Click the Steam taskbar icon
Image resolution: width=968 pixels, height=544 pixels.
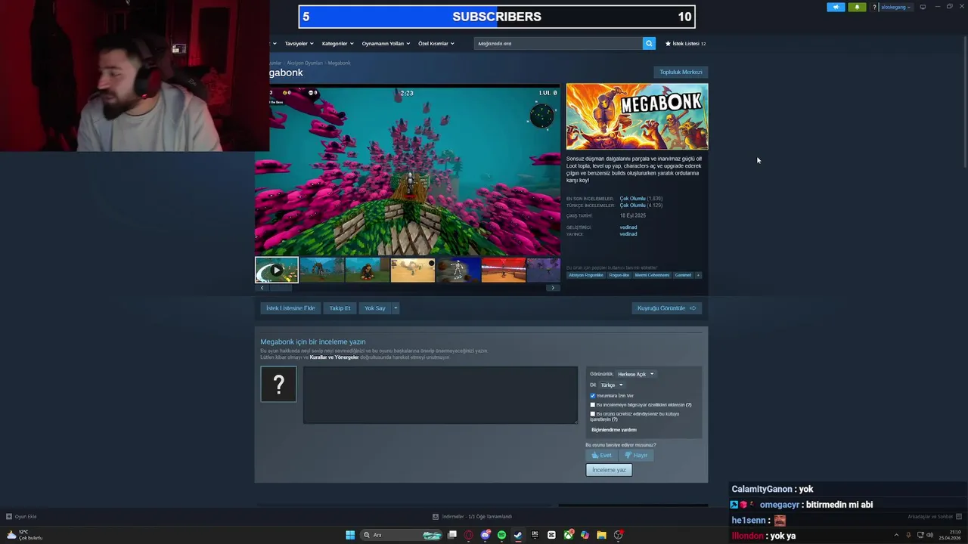pos(518,535)
